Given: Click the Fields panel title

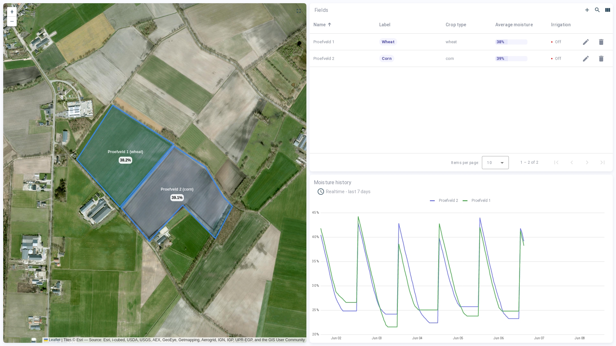Looking at the screenshot, I should 321,10.
